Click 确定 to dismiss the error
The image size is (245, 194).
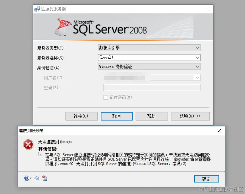pos(206,179)
